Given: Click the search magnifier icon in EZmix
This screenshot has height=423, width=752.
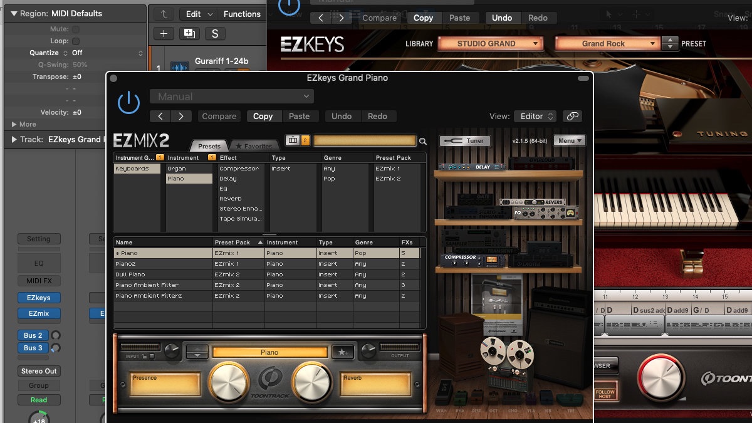Looking at the screenshot, I should (423, 142).
